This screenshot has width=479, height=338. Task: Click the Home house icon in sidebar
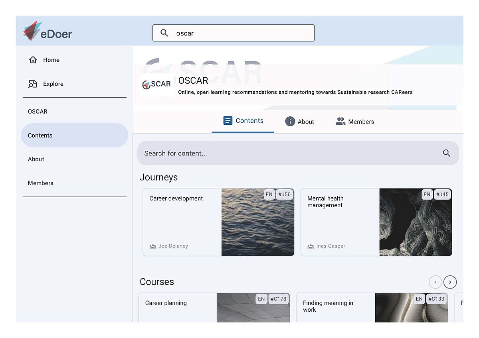(33, 60)
